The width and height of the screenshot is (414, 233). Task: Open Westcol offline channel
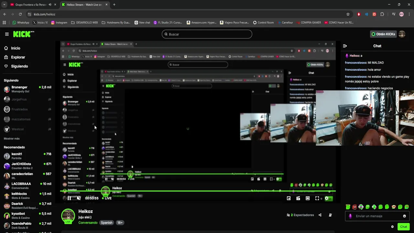point(27,129)
